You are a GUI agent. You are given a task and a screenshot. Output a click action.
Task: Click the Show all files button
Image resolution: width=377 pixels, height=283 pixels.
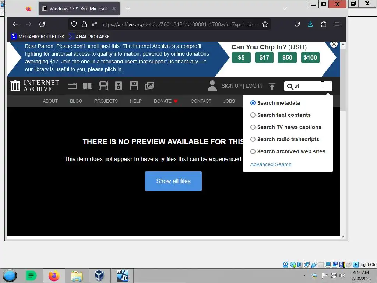pos(173,181)
